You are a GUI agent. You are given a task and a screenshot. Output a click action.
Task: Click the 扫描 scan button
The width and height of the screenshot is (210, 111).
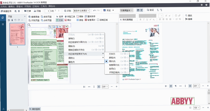point(37,11)
